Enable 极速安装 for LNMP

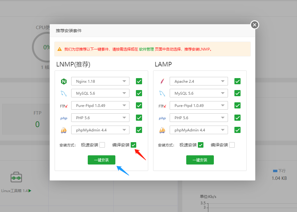(x=102, y=145)
